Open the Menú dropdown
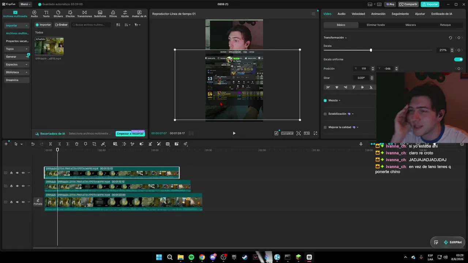Viewport: 468px width, 263px height. 26,4
